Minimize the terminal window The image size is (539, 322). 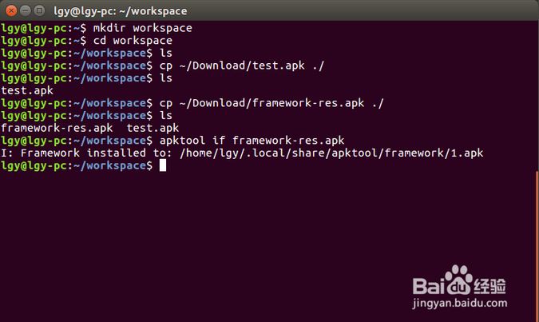point(25,10)
